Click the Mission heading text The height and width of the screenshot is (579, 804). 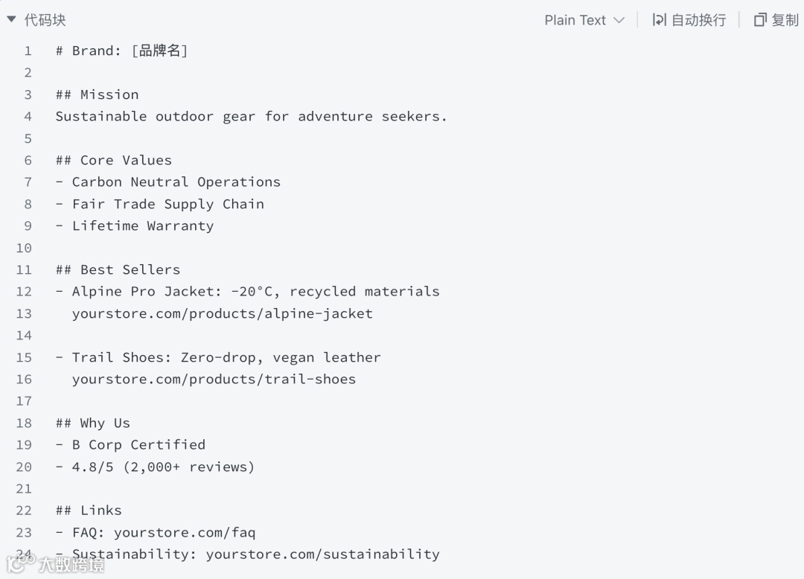(x=109, y=95)
